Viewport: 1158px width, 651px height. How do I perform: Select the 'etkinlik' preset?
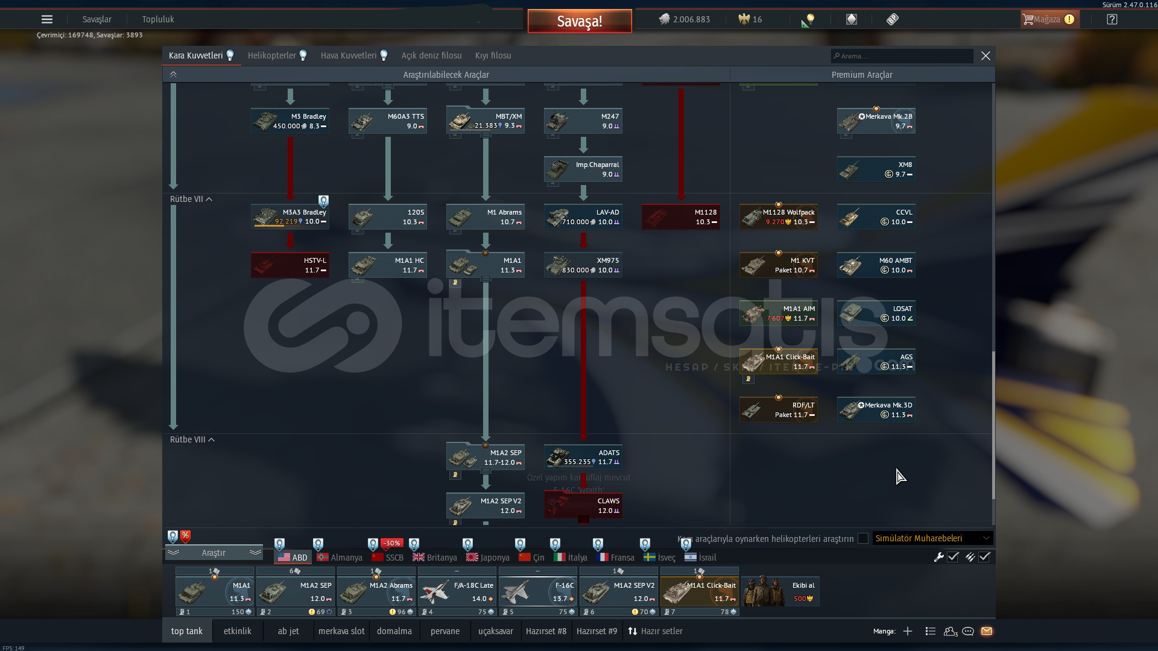click(238, 631)
